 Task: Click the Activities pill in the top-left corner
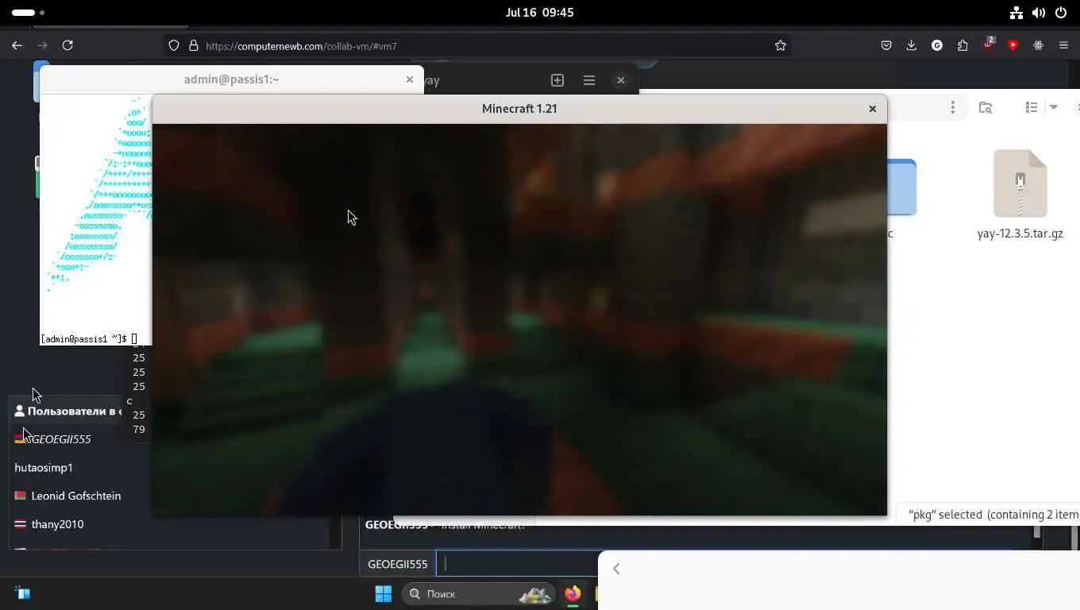coord(28,13)
